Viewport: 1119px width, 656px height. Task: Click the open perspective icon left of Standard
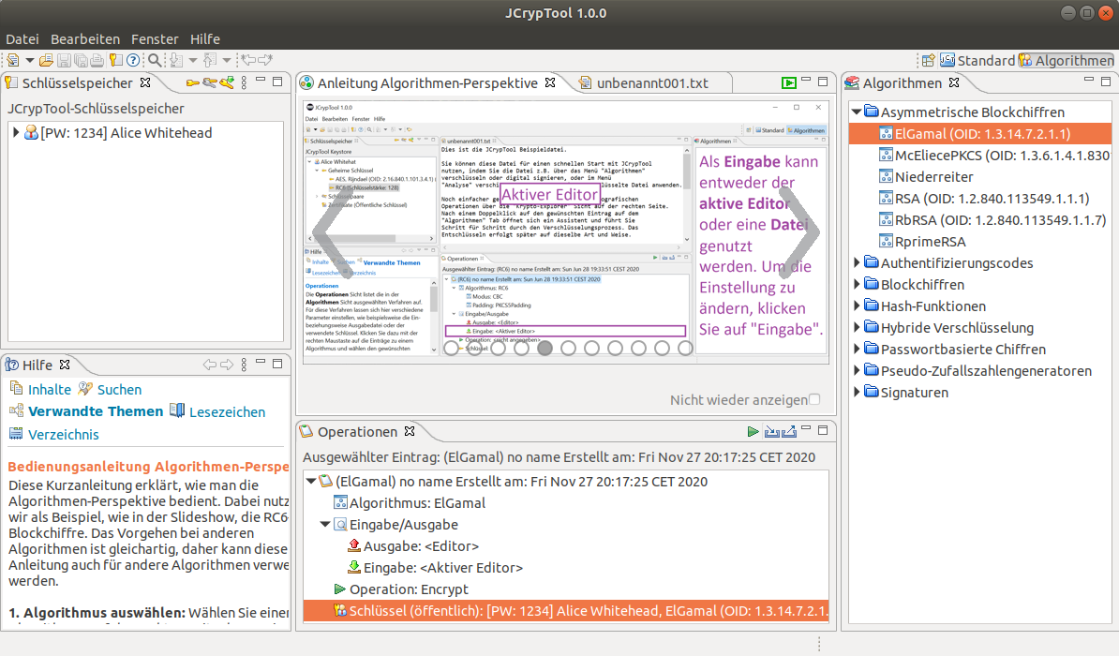point(928,61)
